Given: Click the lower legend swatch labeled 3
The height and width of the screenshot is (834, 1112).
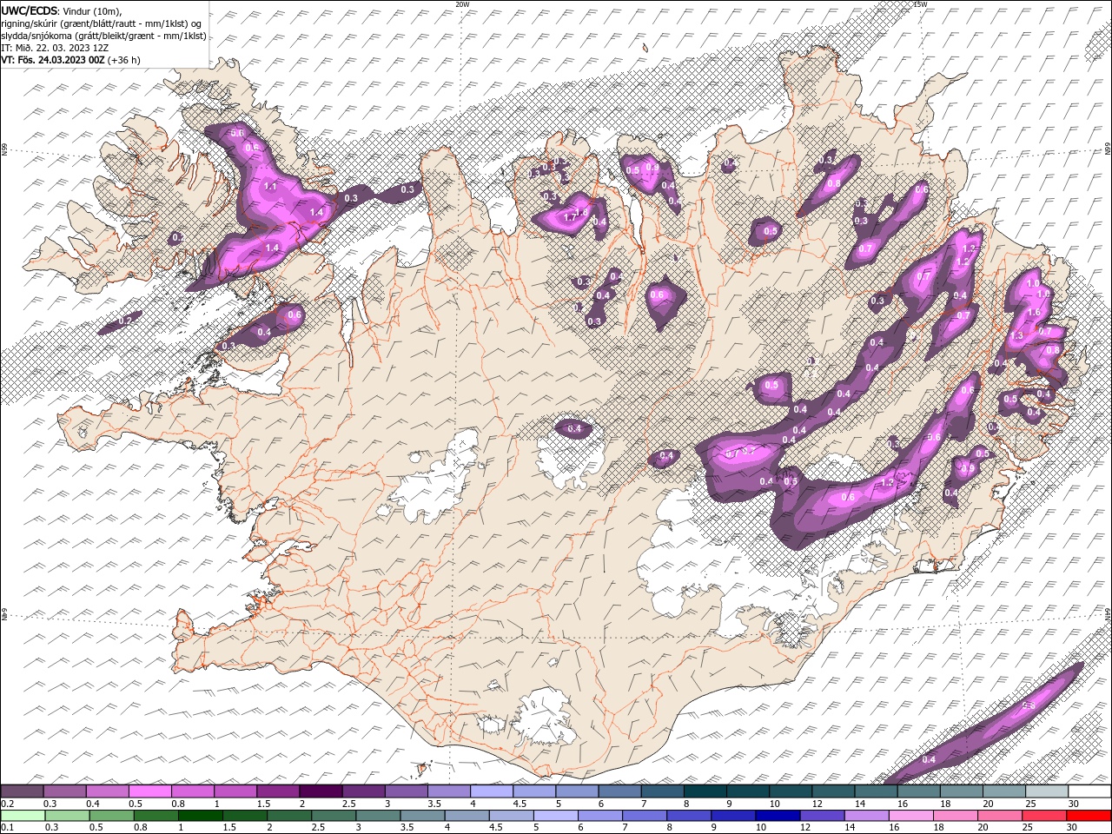Looking at the screenshot, I should coord(377,816).
